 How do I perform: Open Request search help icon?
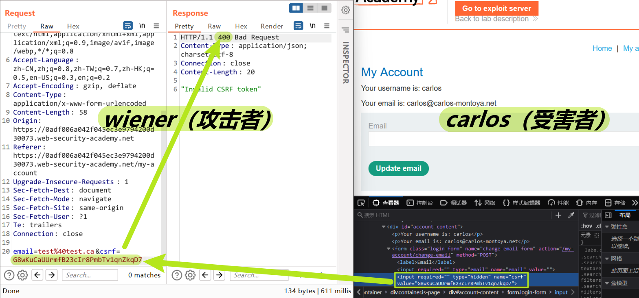click(x=9, y=275)
